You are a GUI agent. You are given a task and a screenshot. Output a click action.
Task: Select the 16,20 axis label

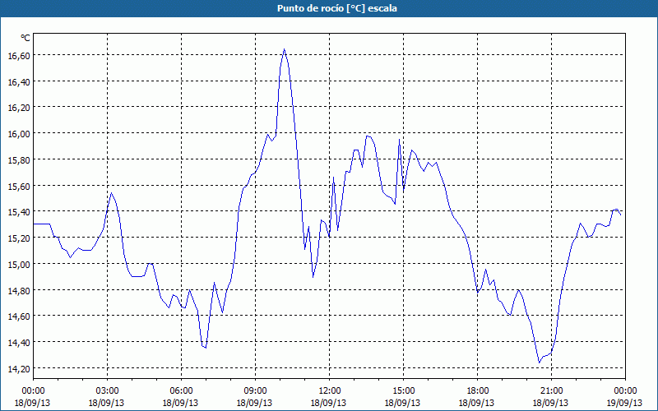pyautogui.click(x=18, y=108)
